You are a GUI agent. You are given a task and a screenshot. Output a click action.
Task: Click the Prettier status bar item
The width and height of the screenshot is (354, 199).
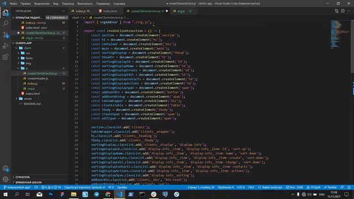tap(330, 187)
